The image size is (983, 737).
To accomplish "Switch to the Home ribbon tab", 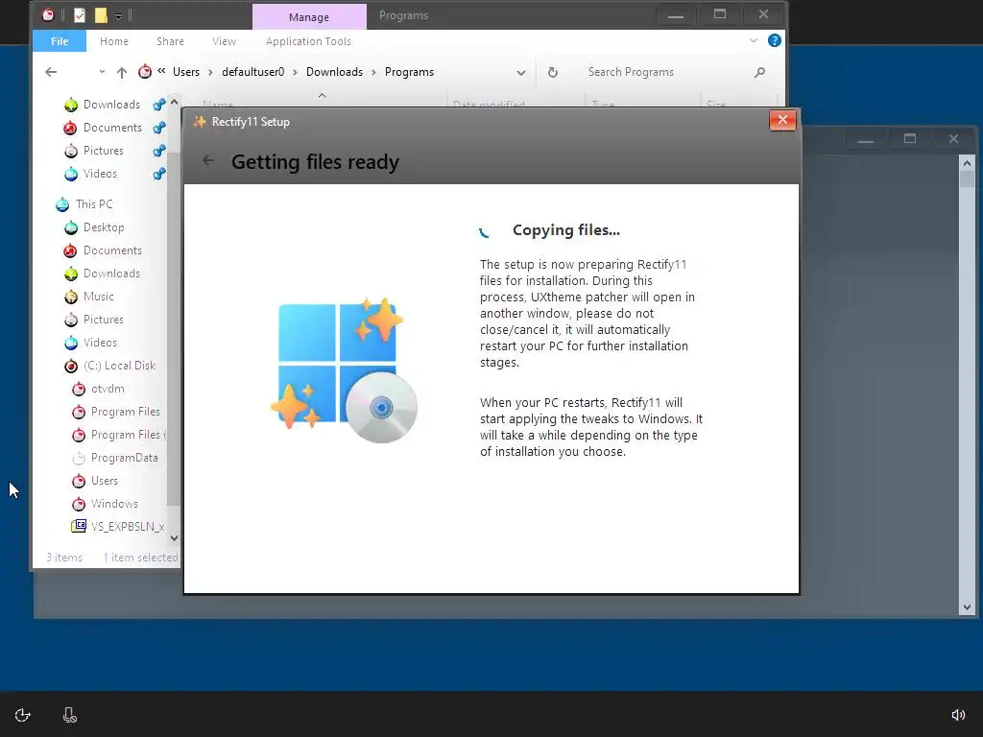I will 114,41.
